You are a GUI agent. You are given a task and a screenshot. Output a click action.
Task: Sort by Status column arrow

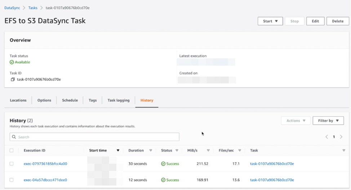[177, 150]
